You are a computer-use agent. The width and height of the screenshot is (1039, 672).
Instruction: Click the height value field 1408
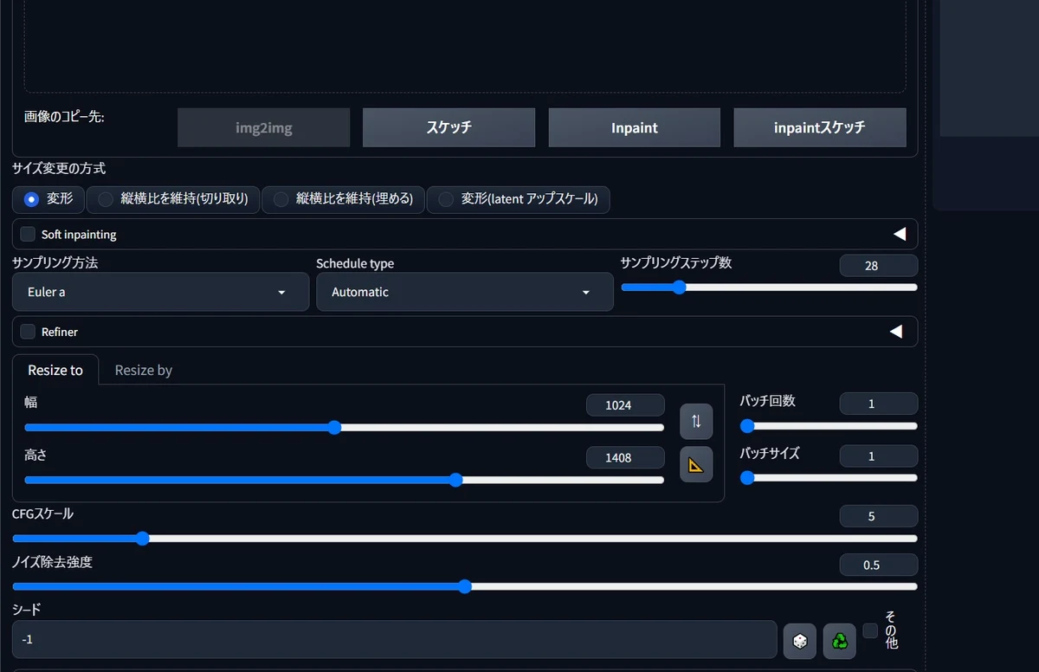point(625,457)
